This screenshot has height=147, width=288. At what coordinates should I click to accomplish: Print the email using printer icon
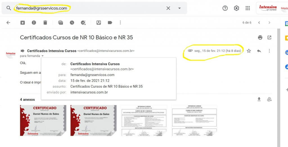260,37
